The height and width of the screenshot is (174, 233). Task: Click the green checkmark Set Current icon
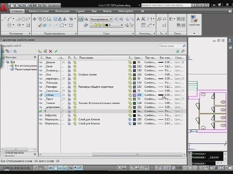[x=56, y=51]
